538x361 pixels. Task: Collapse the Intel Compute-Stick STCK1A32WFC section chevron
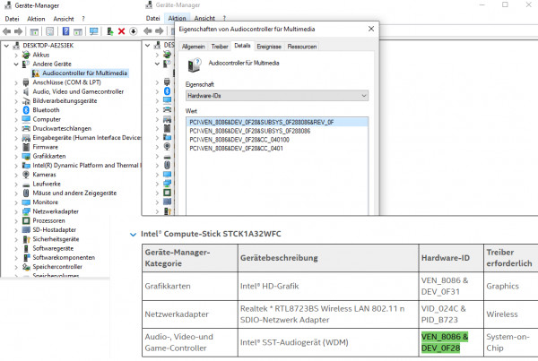(x=133, y=235)
